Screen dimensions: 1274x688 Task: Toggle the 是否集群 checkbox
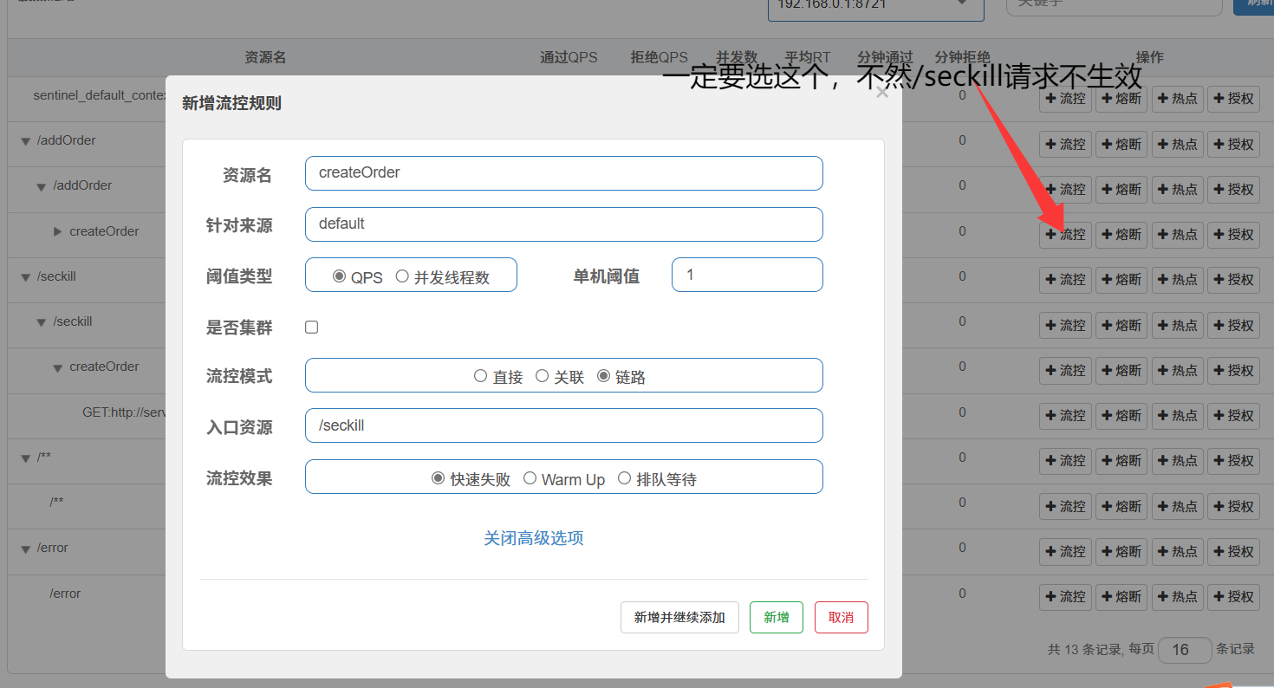click(x=312, y=328)
